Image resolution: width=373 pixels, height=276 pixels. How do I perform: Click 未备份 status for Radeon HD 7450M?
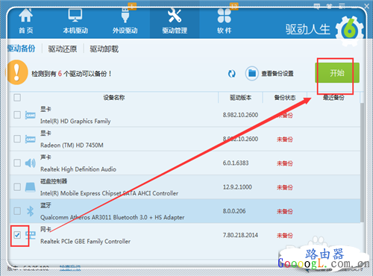(x=285, y=139)
